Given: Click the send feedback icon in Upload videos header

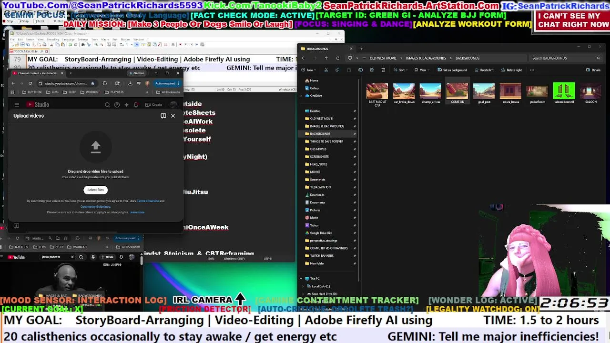Looking at the screenshot, I should coord(163,116).
